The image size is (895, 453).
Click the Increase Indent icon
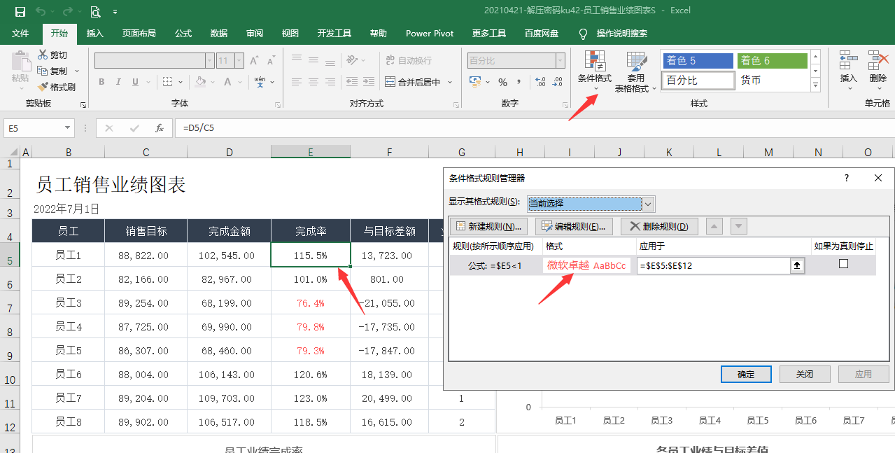pos(368,82)
